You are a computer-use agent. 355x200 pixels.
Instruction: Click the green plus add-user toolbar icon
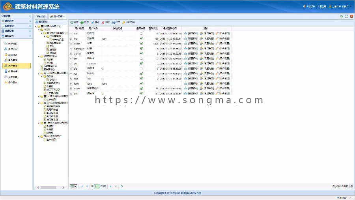point(82,23)
